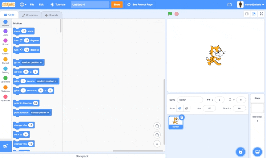Image resolution: width=266 pixels, height=158 pixels.
Task: Delete Sprite1 using the trash icon
Action: pos(182,117)
